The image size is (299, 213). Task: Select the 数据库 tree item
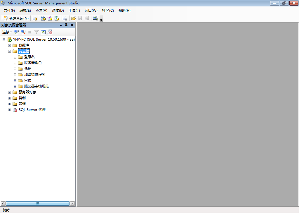24,45
